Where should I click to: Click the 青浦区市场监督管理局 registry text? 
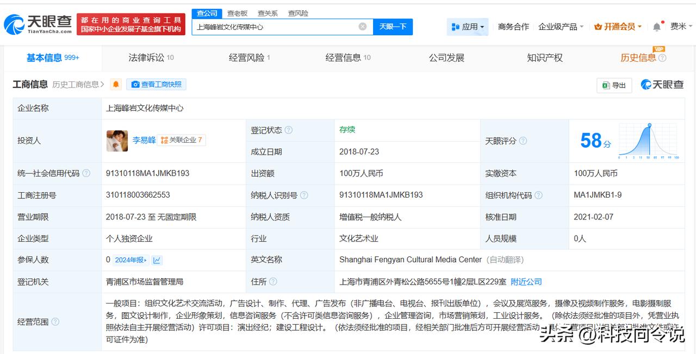click(x=145, y=282)
